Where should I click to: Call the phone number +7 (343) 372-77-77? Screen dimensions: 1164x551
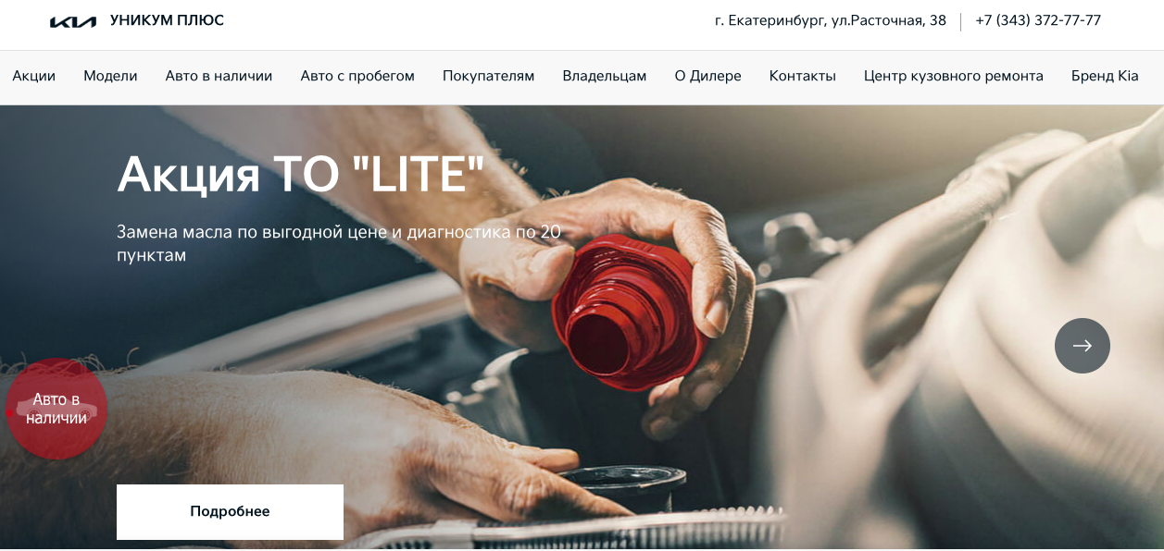coord(1038,20)
